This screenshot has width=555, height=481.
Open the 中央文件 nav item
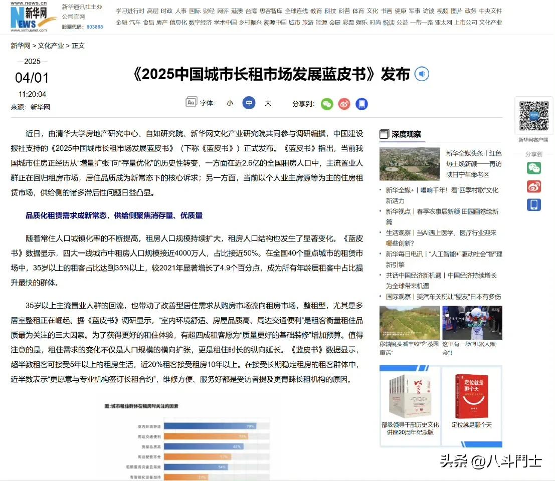(491, 11)
